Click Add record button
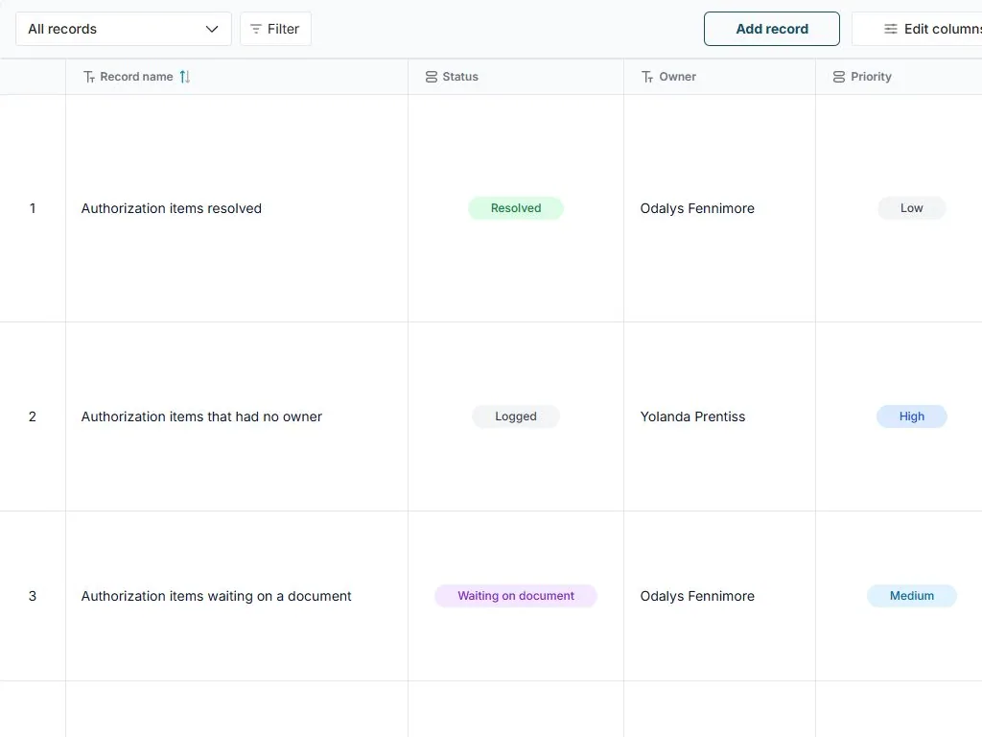982x737 pixels. [x=772, y=29]
